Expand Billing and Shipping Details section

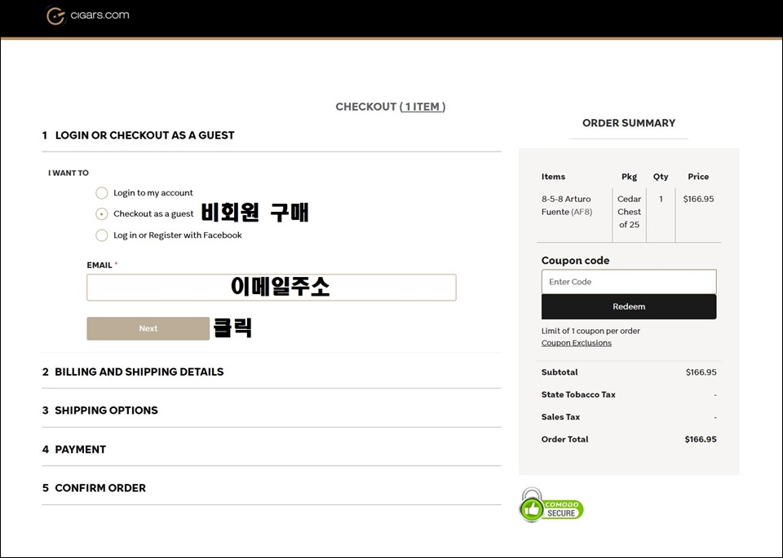pos(133,372)
